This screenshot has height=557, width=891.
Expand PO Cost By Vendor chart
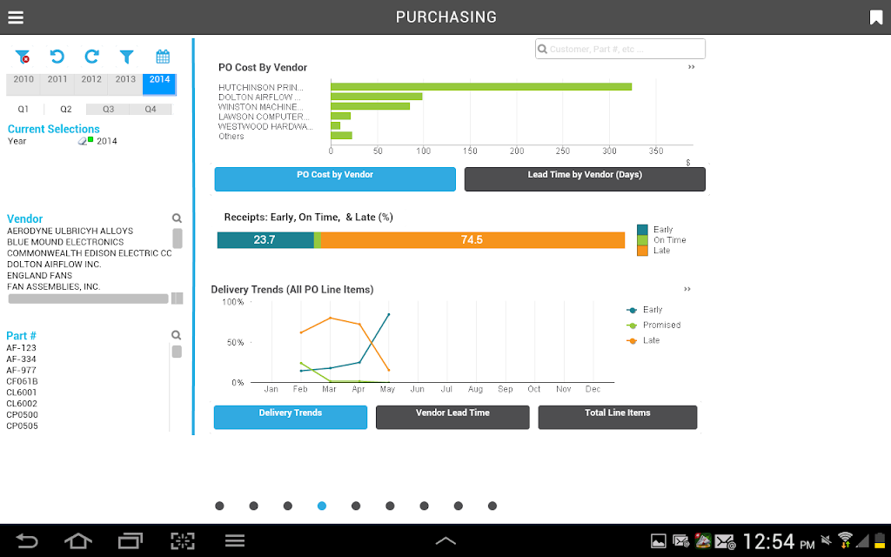692,67
